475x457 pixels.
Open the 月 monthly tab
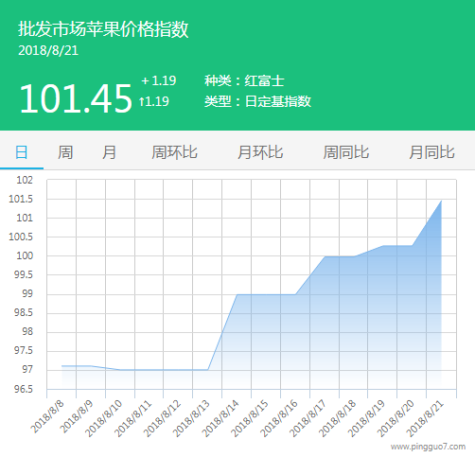109,152
